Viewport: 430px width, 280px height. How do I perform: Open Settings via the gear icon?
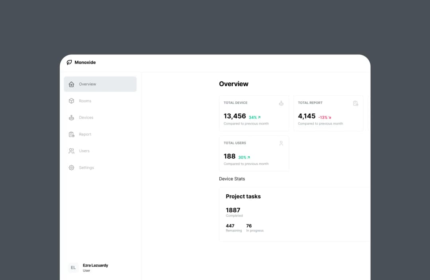click(71, 168)
